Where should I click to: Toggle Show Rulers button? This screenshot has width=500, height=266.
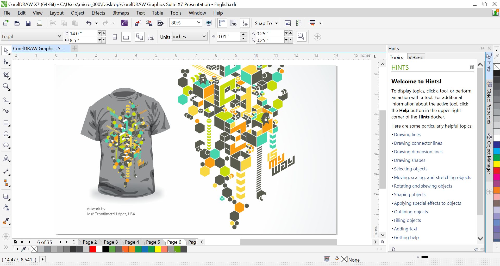point(222,23)
